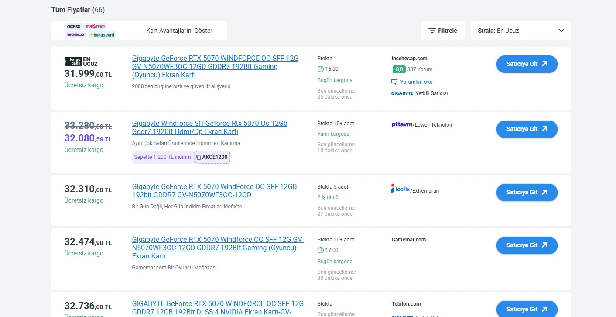Click the idefix store logo

400,189
